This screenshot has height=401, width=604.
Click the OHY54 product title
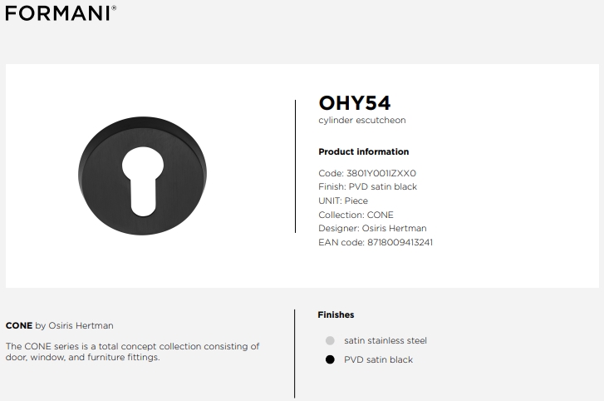(355, 103)
